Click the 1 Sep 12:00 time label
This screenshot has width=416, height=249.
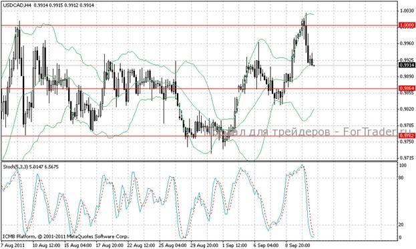(234, 245)
